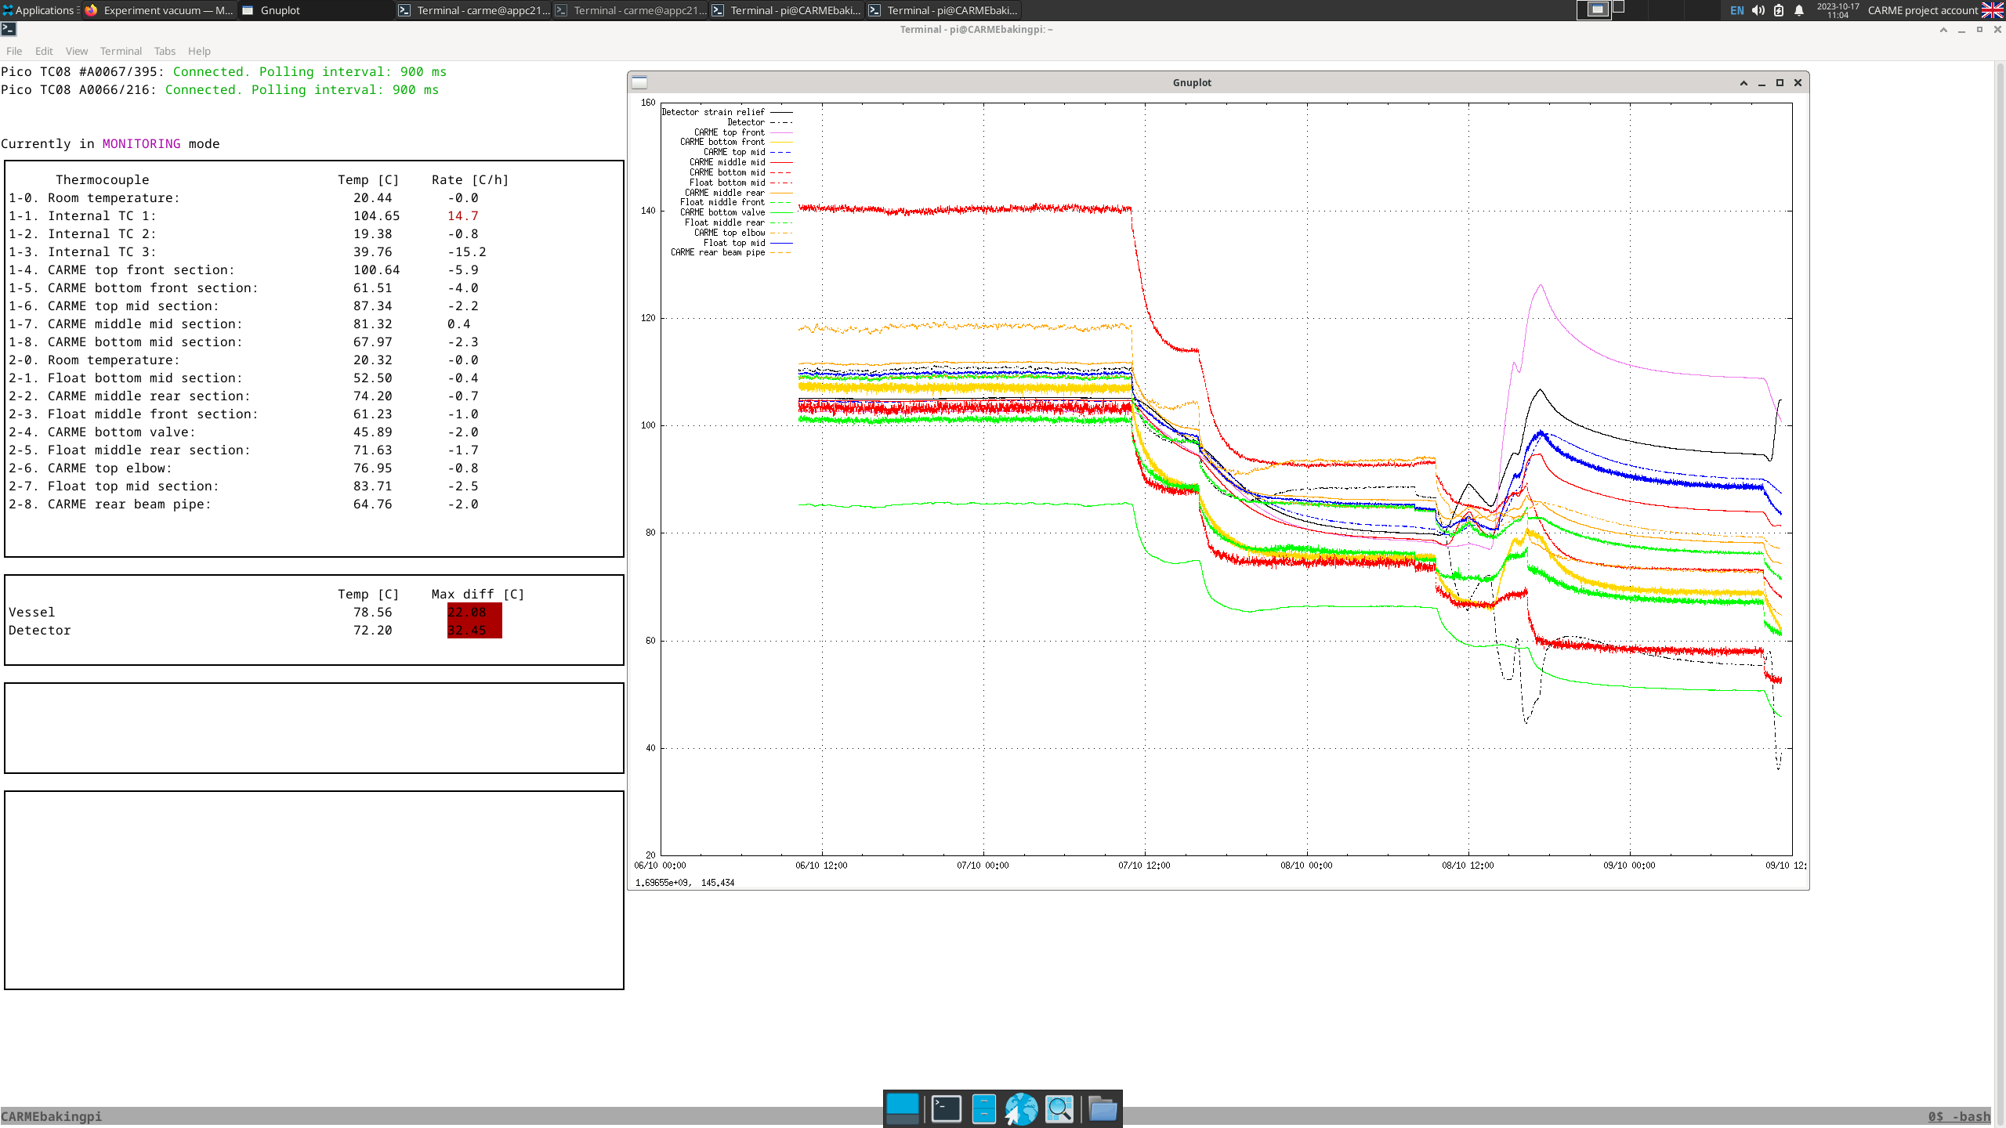Switch to Experiment vacuum Firefox window
This screenshot has width=2006, height=1128.
tap(159, 10)
